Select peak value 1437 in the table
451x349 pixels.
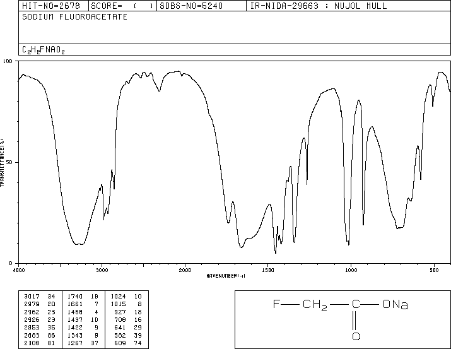75,319
